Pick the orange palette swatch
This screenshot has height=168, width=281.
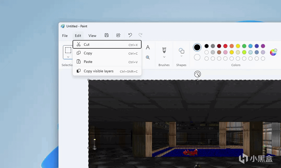coord(232,46)
